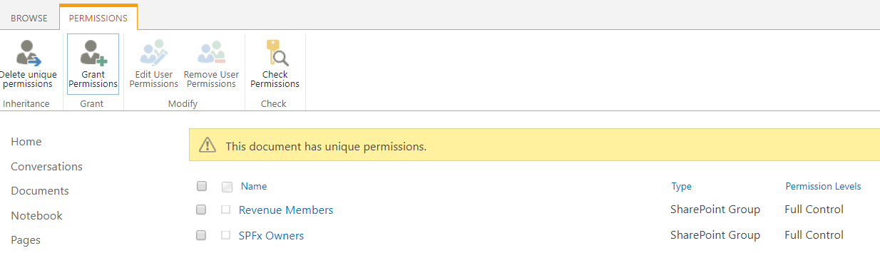Sort by the Name column header
Image resolution: width=880 pixels, height=258 pixels.
pos(254,187)
